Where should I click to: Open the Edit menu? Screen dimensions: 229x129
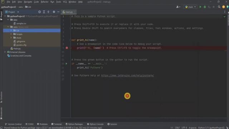pyautogui.click(x=14, y=2)
